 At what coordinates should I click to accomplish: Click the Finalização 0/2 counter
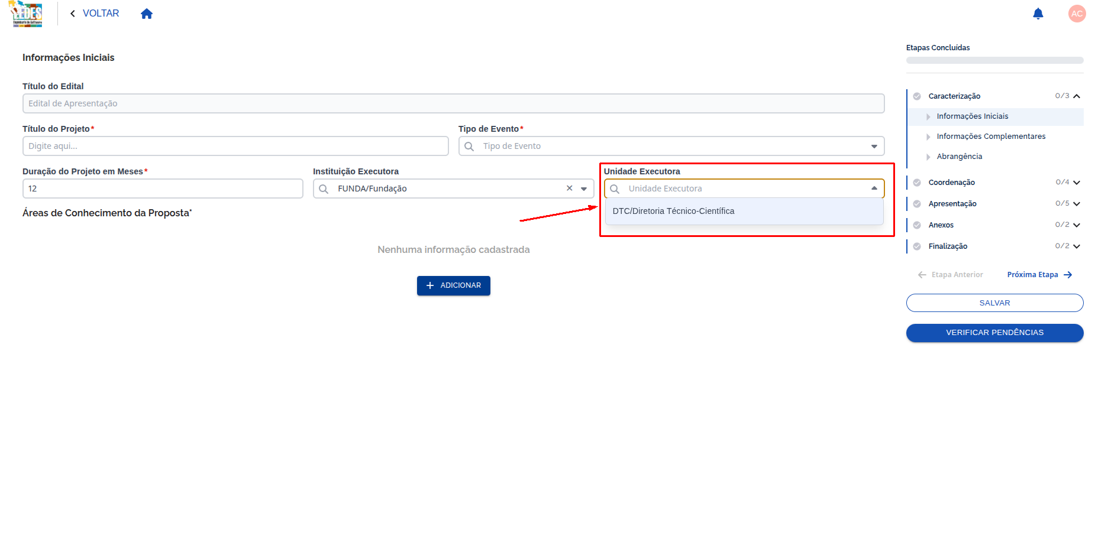(1062, 246)
